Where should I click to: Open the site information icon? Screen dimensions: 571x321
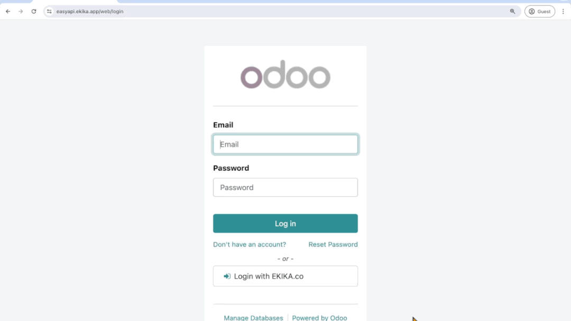tap(49, 11)
